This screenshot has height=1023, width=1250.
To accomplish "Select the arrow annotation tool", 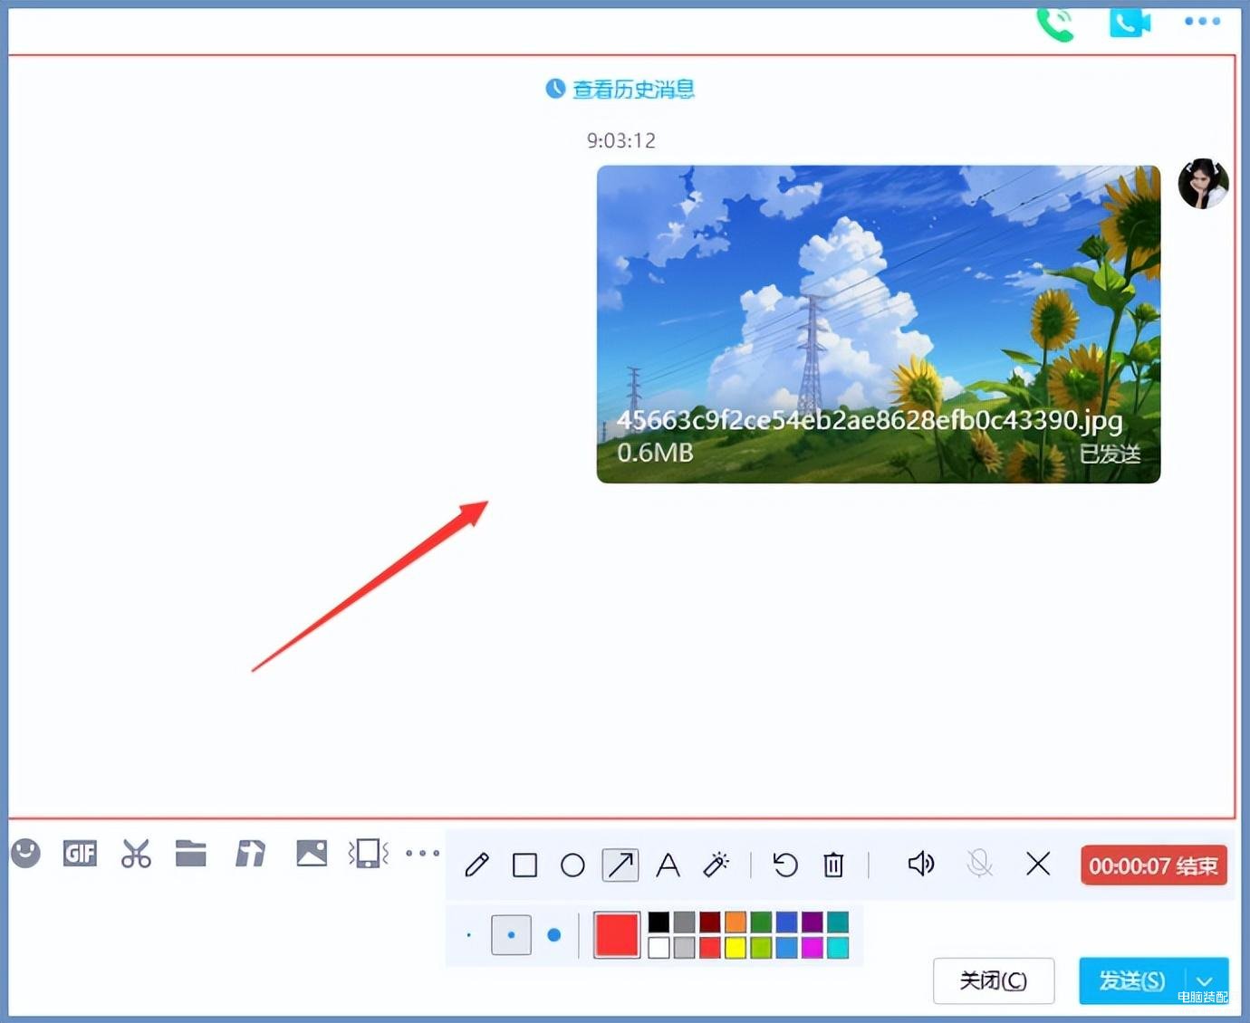I will tap(620, 865).
